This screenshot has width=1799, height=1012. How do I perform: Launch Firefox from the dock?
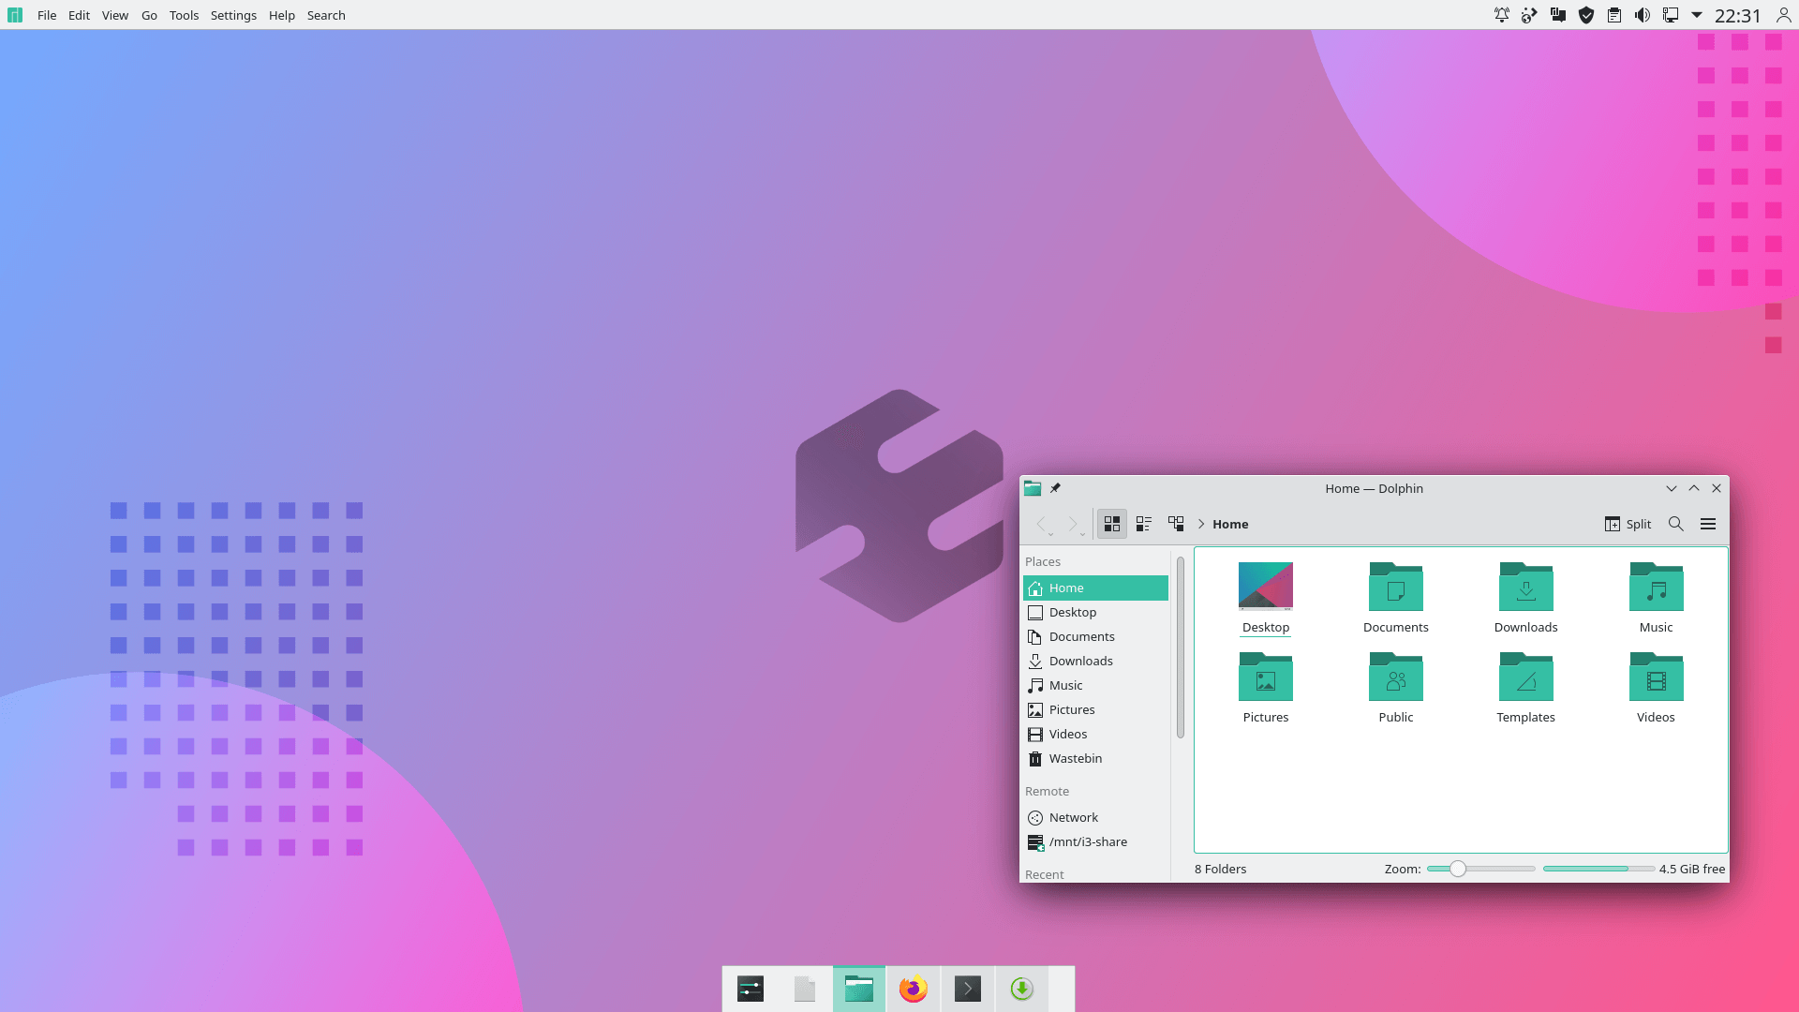point(914,989)
